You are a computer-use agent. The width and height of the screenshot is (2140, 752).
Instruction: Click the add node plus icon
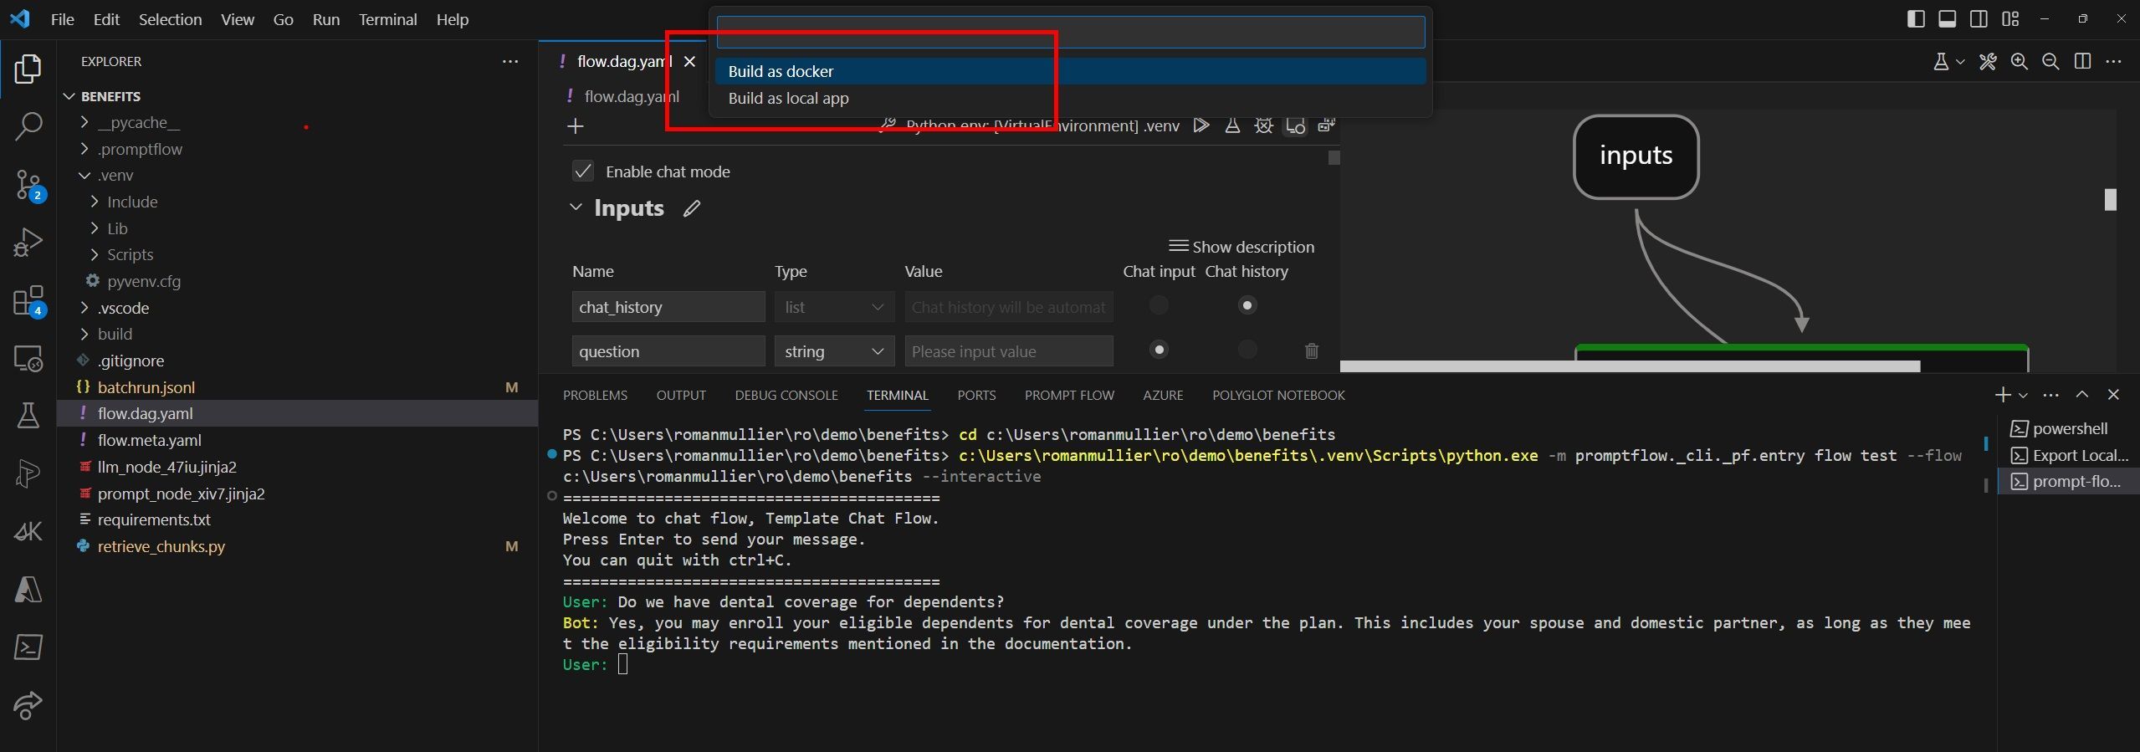(x=576, y=126)
